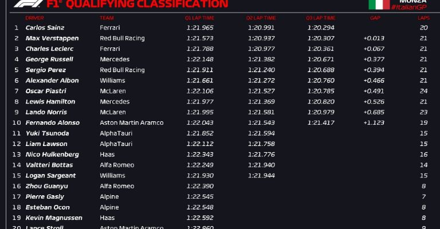Click Lando Norris's gap of +0.685
Image resolution: width=440 pixels, height=229 pixels.
(374, 112)
